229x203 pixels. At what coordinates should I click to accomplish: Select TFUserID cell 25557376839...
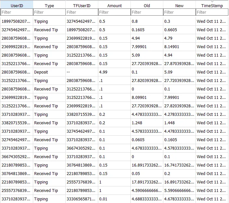82,182
